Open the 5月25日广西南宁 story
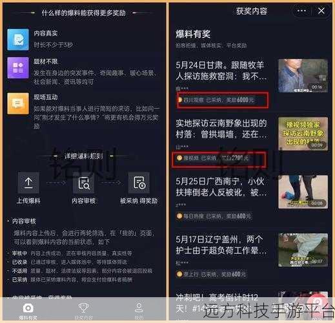This screenshot has height=323, width=335. [221, 187]
